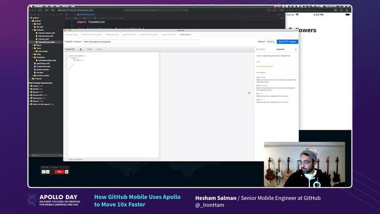Run the query with the GraphiQL play button
The image size is (380, 214).
click(x=81, y=49)
